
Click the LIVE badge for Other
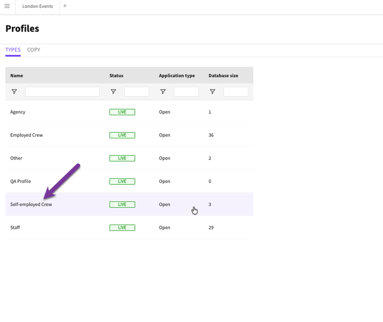(x=122, y=158)
